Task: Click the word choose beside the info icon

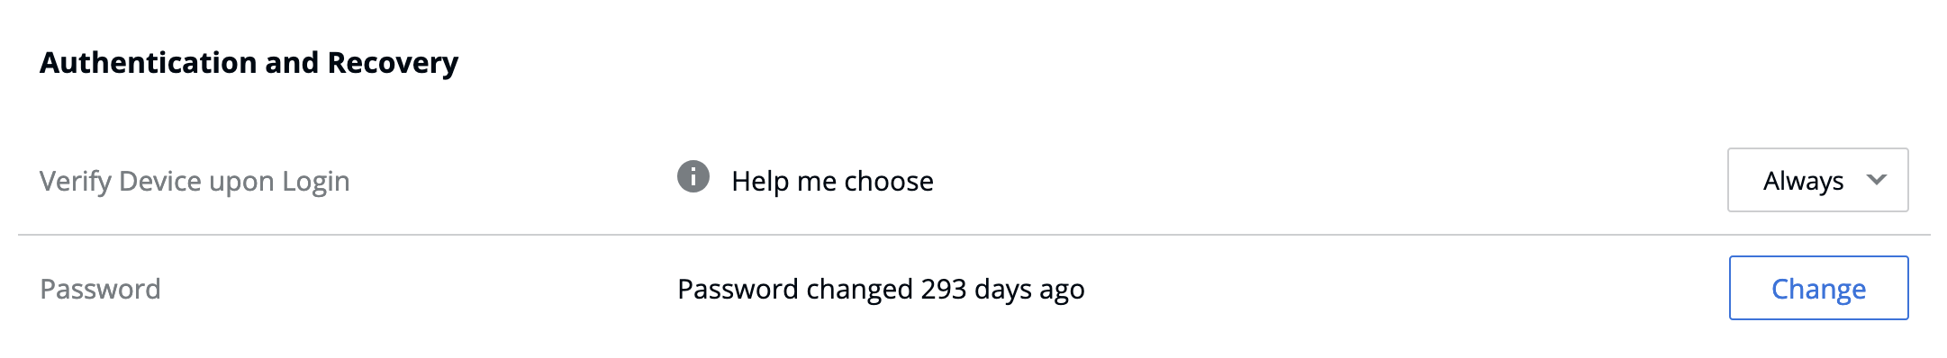Action: coord(888,181)
